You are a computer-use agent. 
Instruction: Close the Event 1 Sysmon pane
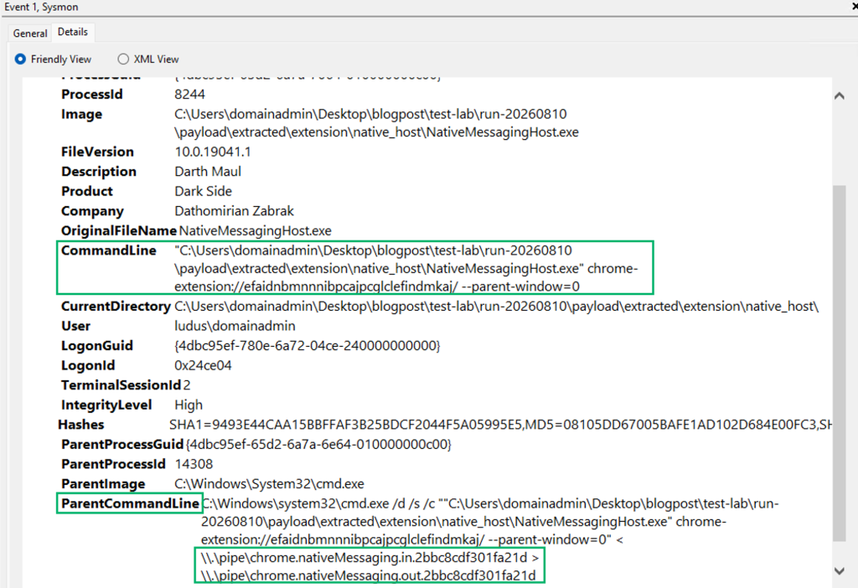[x=854, y=7]
